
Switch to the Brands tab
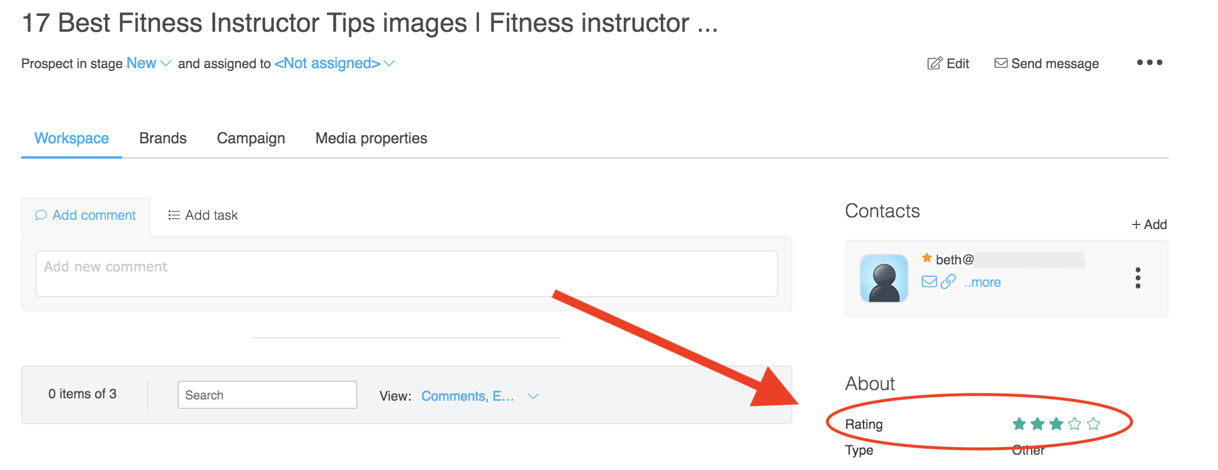[163, 138]
